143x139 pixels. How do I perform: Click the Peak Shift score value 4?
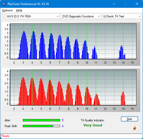(x=63, y=126)
